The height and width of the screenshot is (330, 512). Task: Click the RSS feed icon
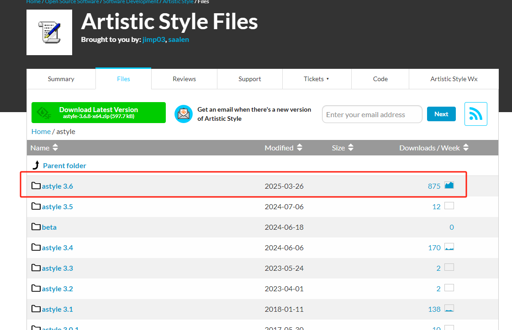coord(476,114)
